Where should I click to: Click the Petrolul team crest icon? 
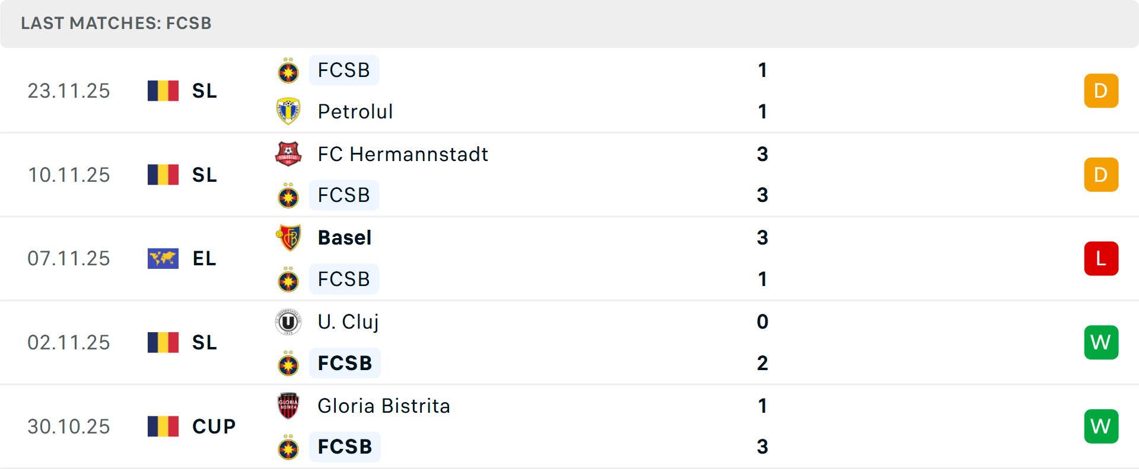tap(288, 111)
